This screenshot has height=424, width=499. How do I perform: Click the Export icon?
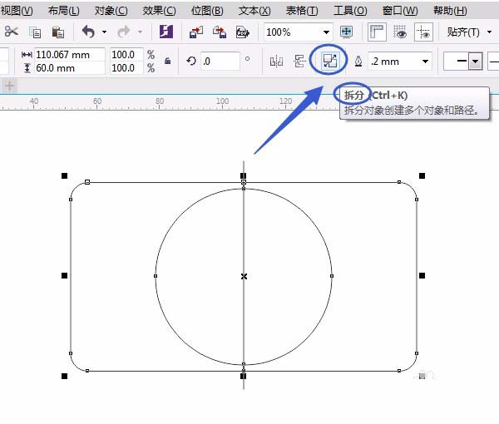(x=220, y=32)
